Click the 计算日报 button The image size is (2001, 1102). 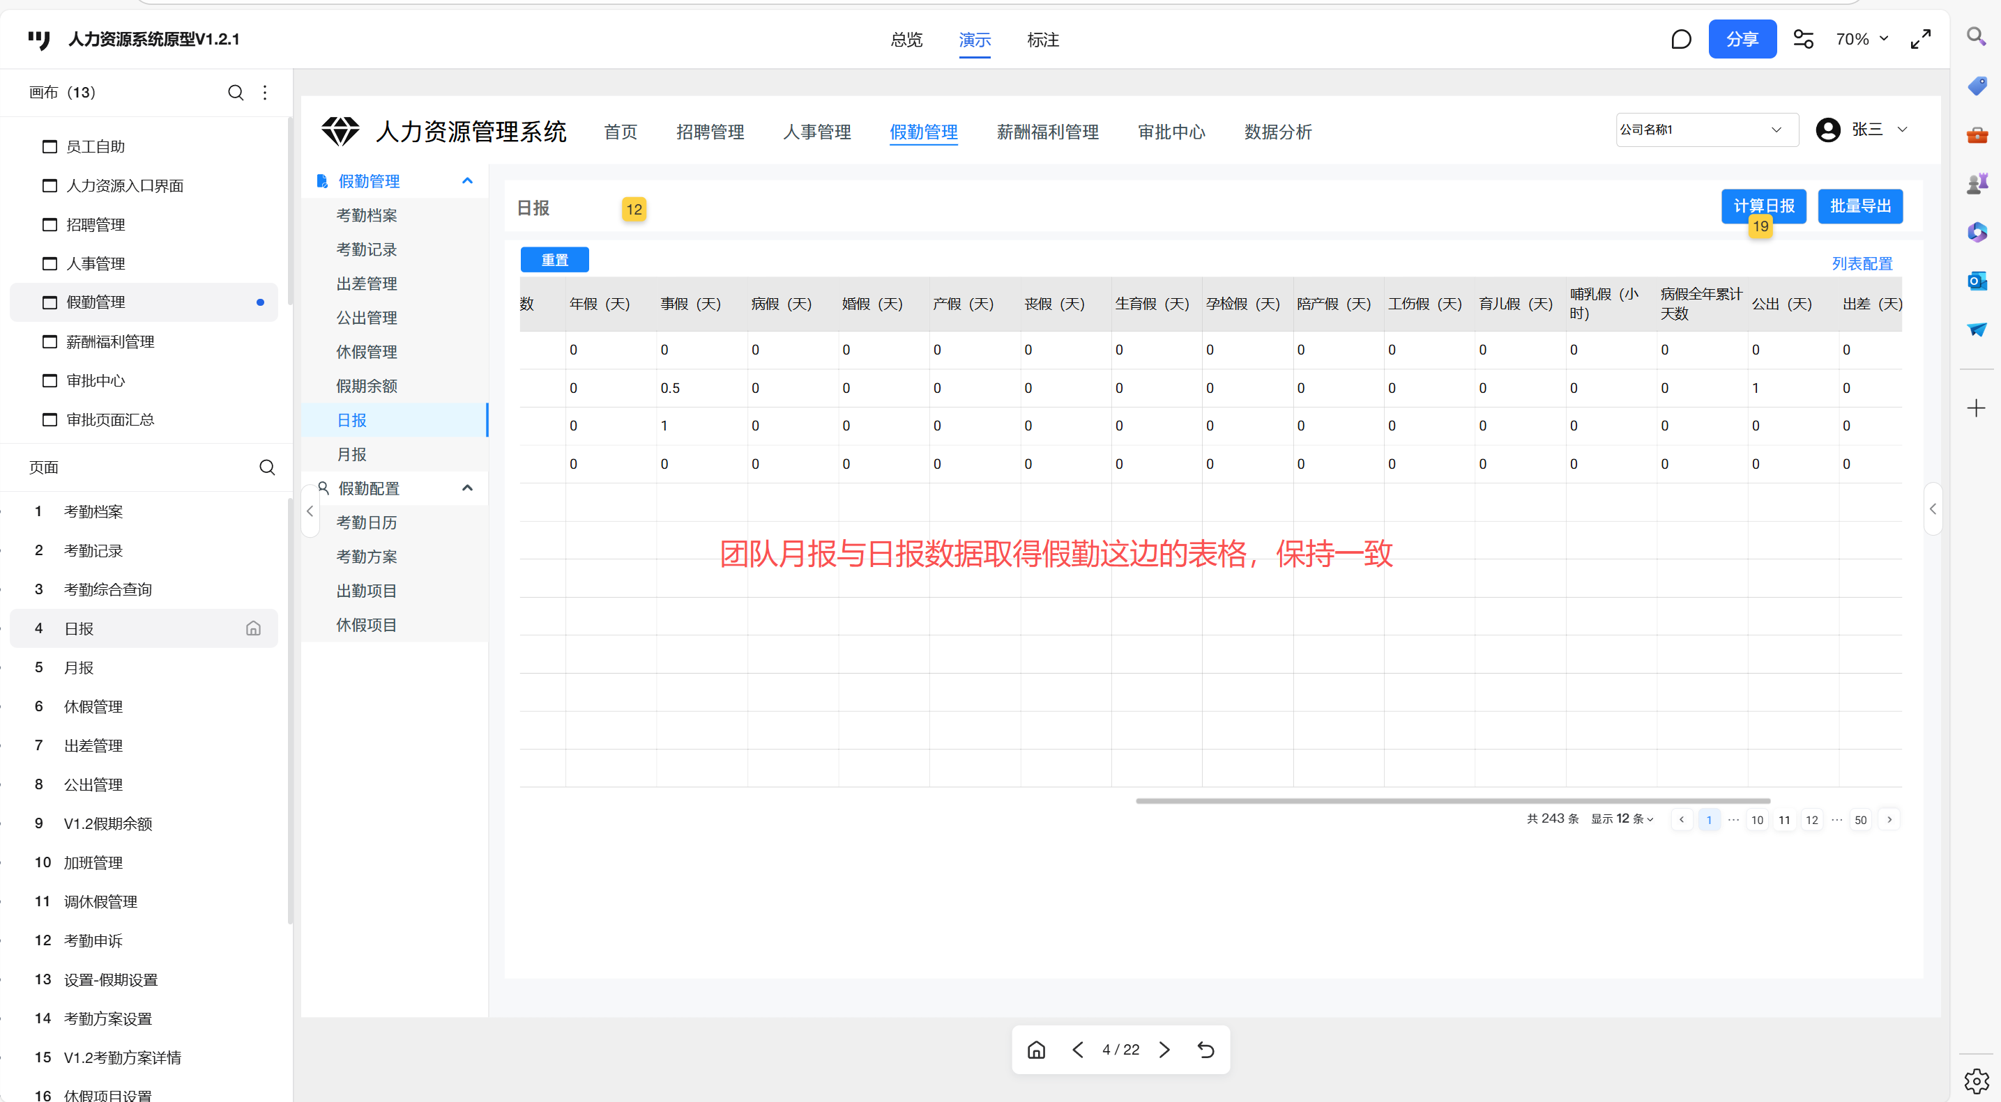pyautogui.click(x=1763, y=205)
